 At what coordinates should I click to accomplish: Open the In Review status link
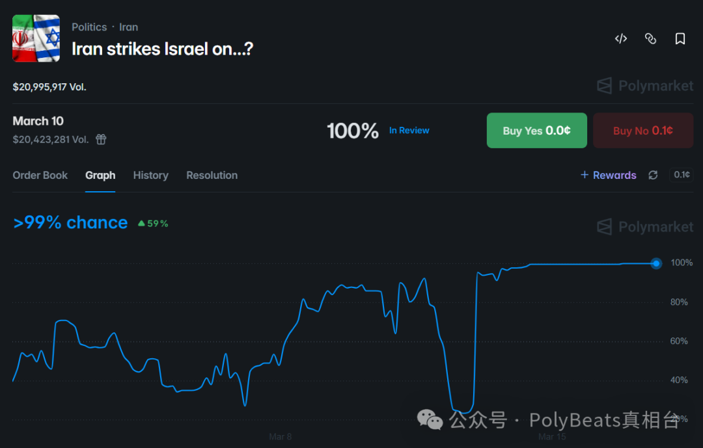tap(409, 131)
